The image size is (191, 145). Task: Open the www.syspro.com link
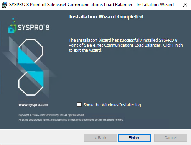click(33, 105)
